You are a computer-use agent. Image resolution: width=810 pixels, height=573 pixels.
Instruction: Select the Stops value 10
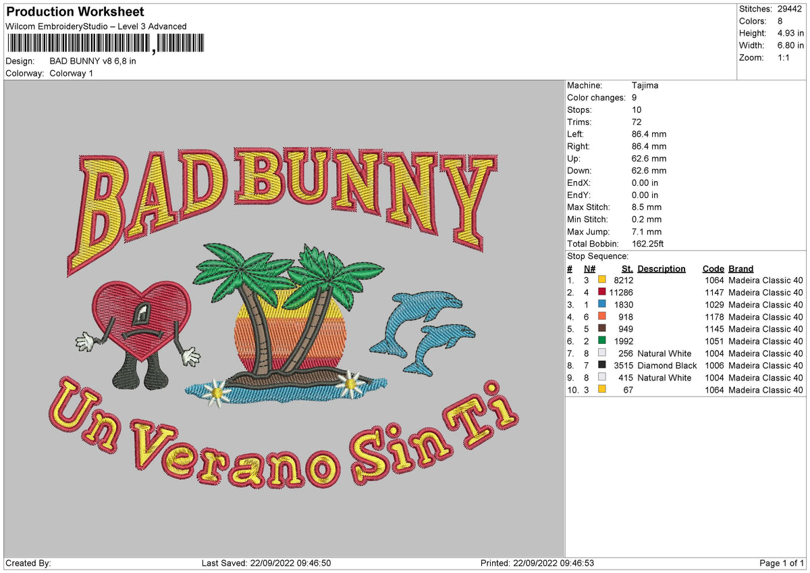coord(637,109)
